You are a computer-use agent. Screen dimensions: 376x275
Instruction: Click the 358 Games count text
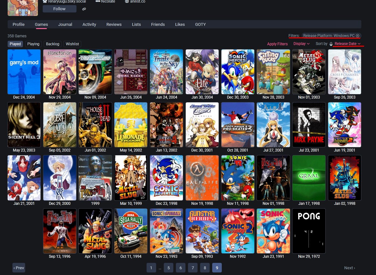pyautogui.click(x=17, y=36)
